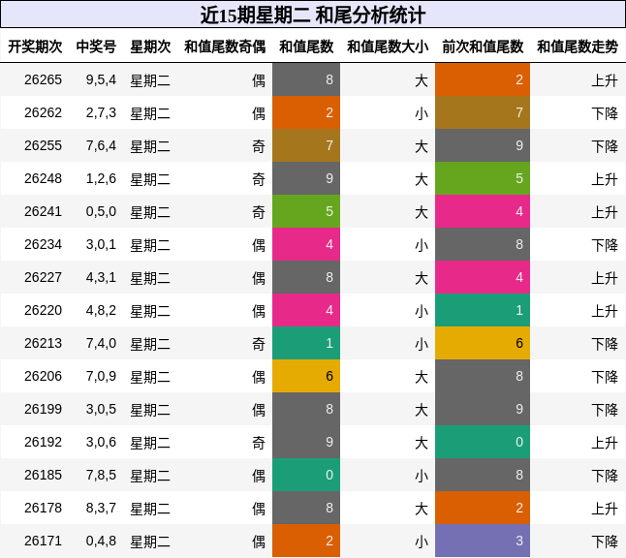Click pink 和值尾数 cell 4 in row 26234

tap(306, 245)
